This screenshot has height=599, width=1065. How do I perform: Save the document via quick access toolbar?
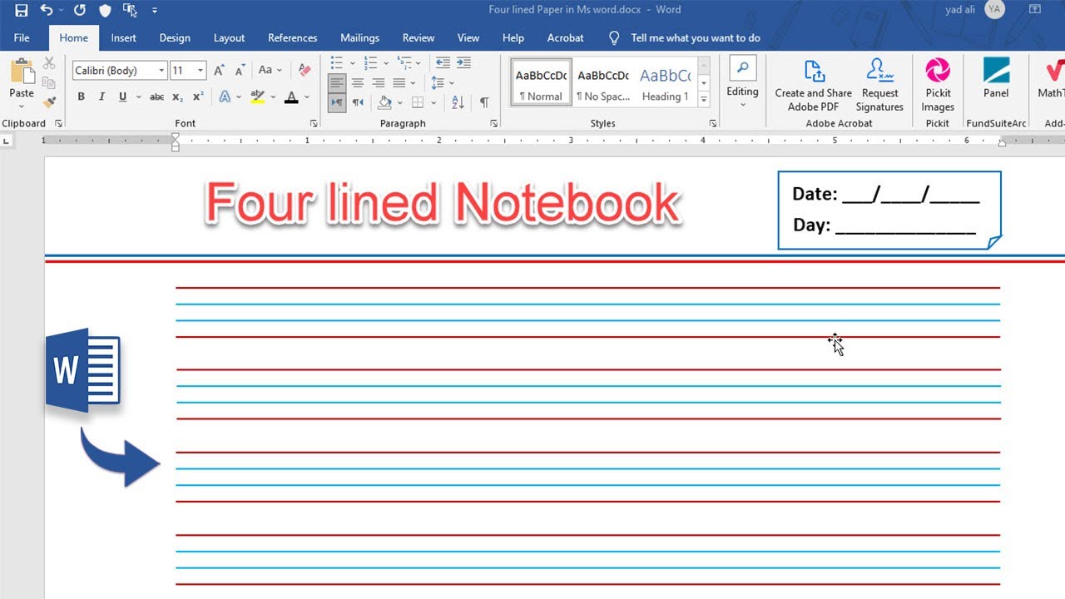[22, 10]
